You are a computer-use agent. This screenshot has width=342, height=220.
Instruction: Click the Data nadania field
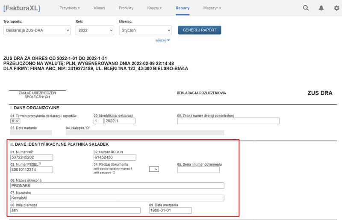[31, 132]
